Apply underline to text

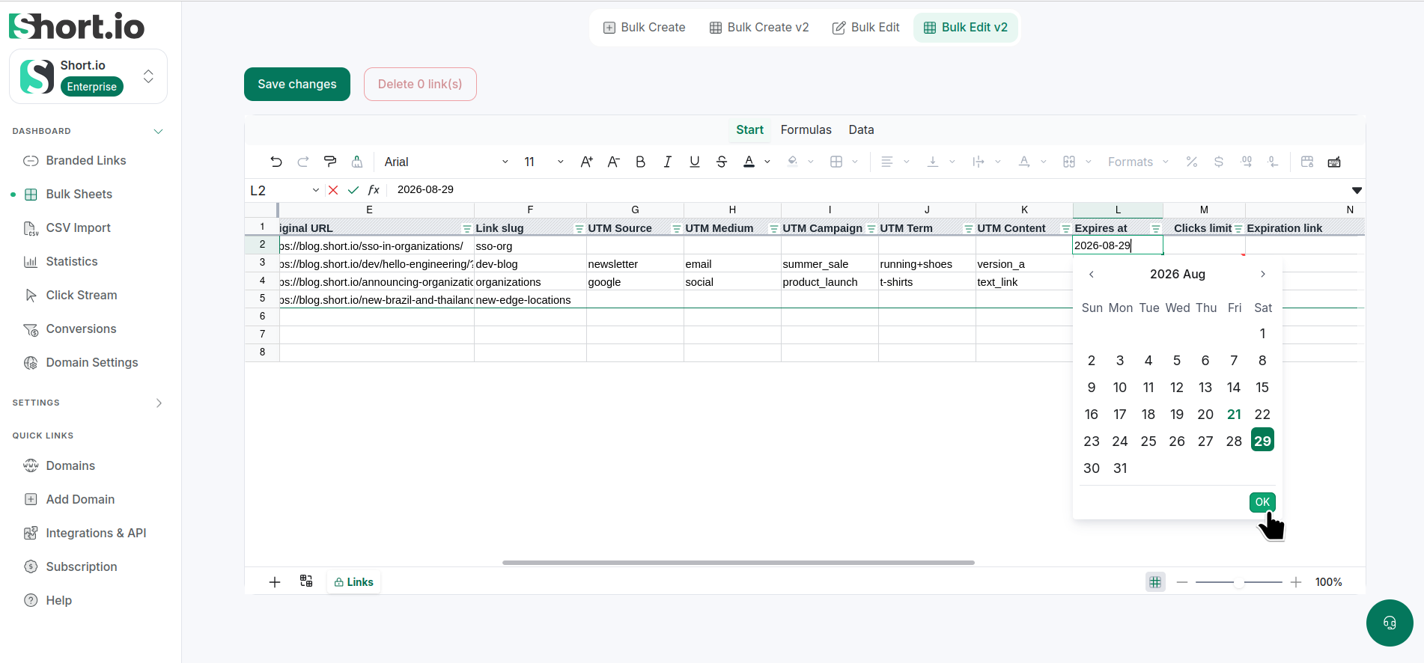(695, 162)
